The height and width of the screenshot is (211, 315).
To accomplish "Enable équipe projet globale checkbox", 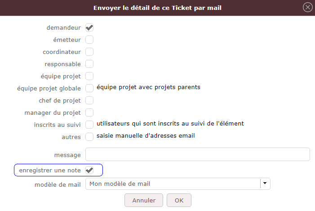I will click(89, 88).
